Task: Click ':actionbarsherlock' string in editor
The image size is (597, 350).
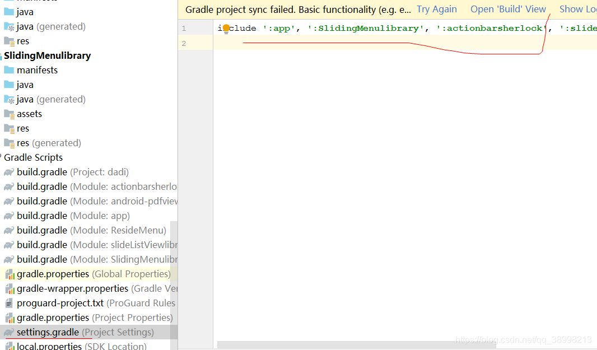Action: point(491,28)
